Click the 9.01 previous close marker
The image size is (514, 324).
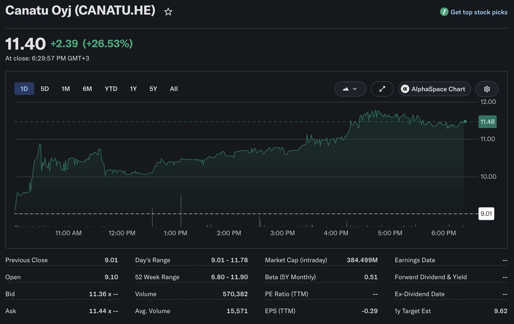coord(486,213)
